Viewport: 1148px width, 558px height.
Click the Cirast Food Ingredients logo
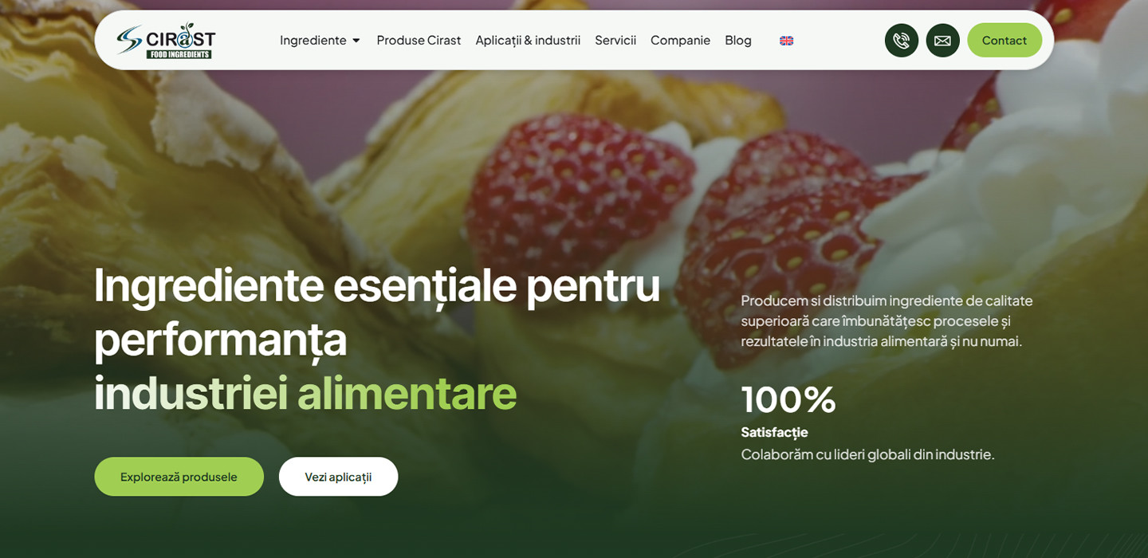166,41
